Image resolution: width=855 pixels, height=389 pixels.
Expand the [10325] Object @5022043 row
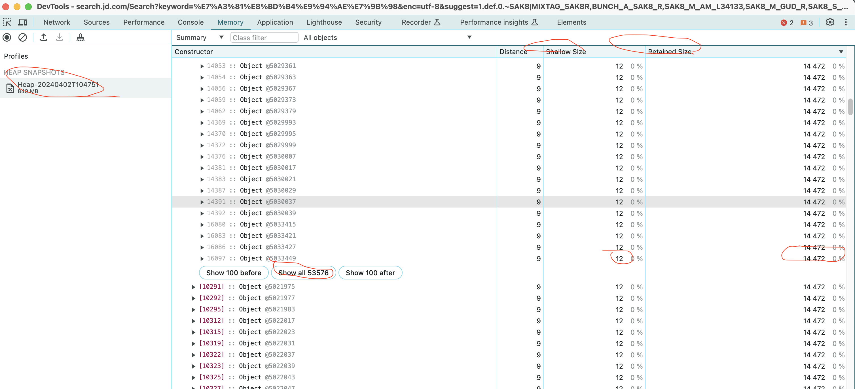194,377
